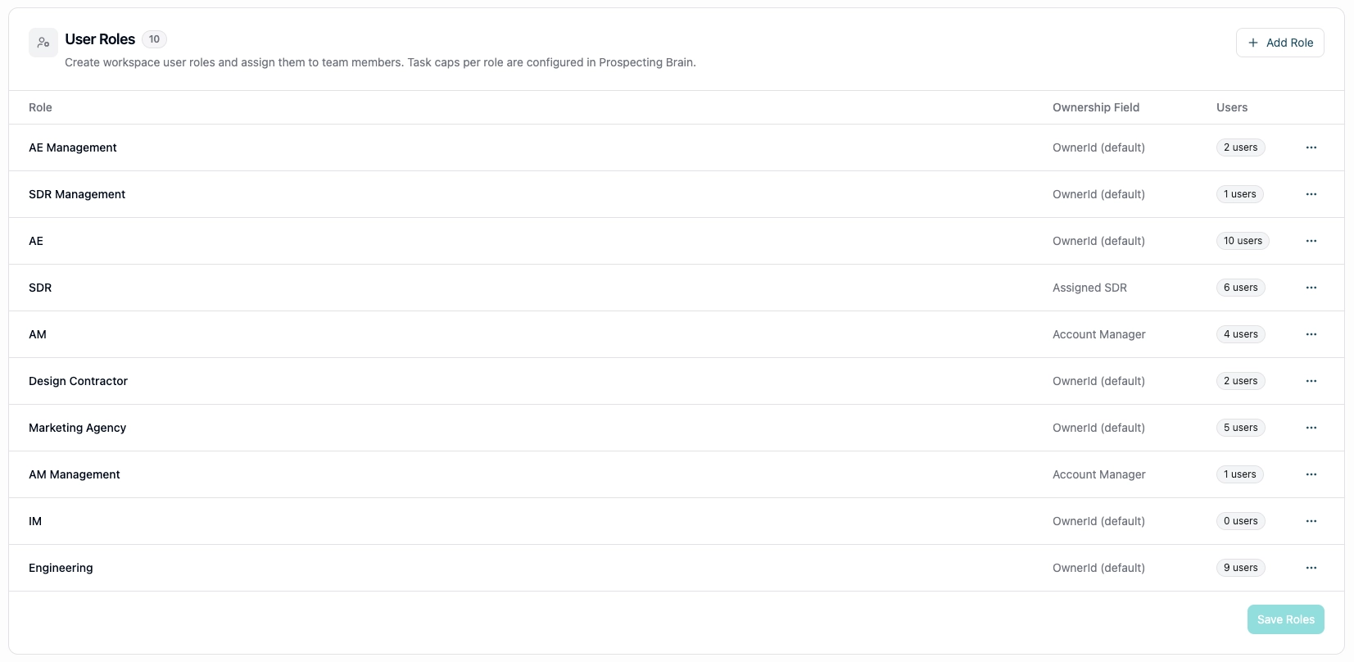The width and height of the screenshot is (1354, 662).
Task: Open the ellipsis menu for IM role
Action: [1311, 521]
